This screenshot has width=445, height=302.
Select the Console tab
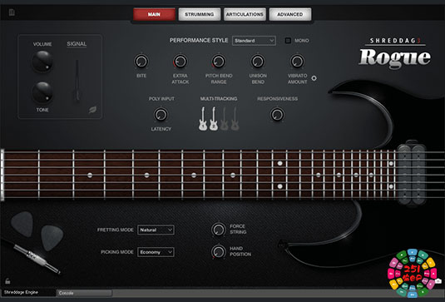[x=84, y=293]
